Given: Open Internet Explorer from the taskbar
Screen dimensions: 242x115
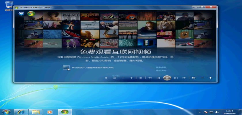Looking at the screenshot, I should click(21, 112).
